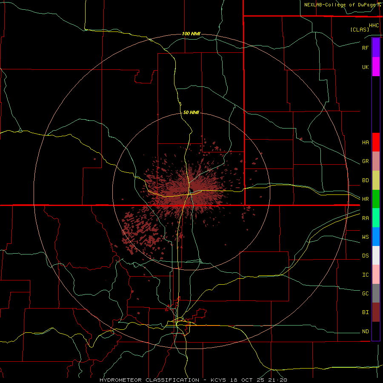Screen dimensions: 383x383
Task: Click the blue WS legend swatch
Action: pyautogui.click(x=376, y=237)
